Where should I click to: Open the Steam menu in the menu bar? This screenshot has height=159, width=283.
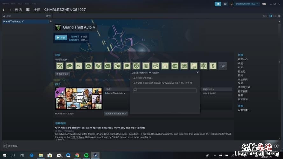pos(5,3)
